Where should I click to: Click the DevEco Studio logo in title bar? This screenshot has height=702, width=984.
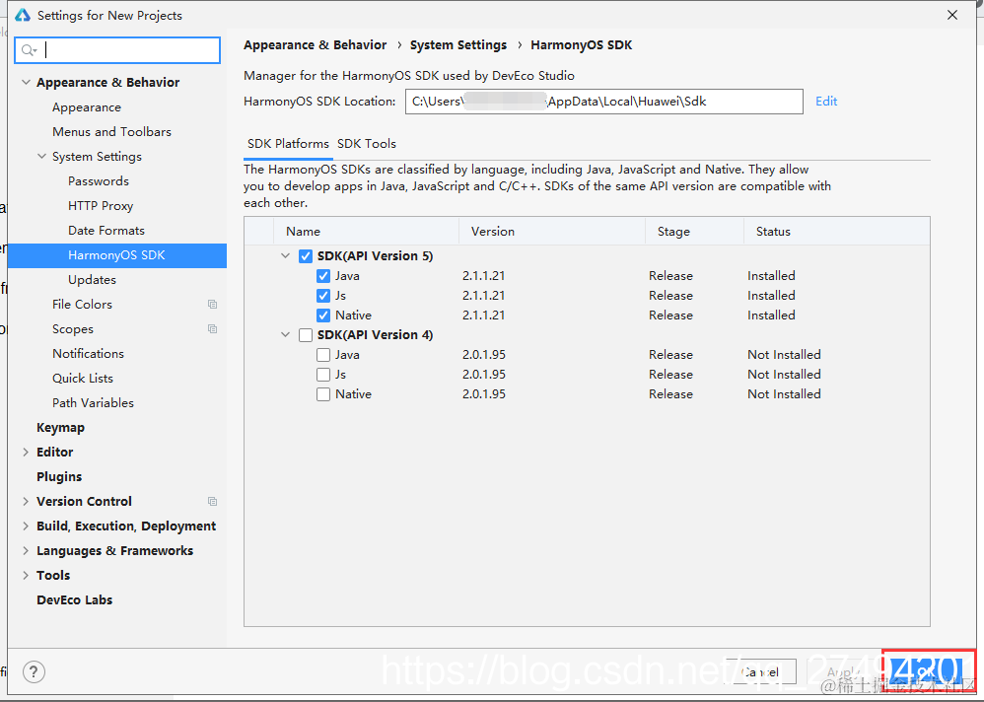pos(23,15)
